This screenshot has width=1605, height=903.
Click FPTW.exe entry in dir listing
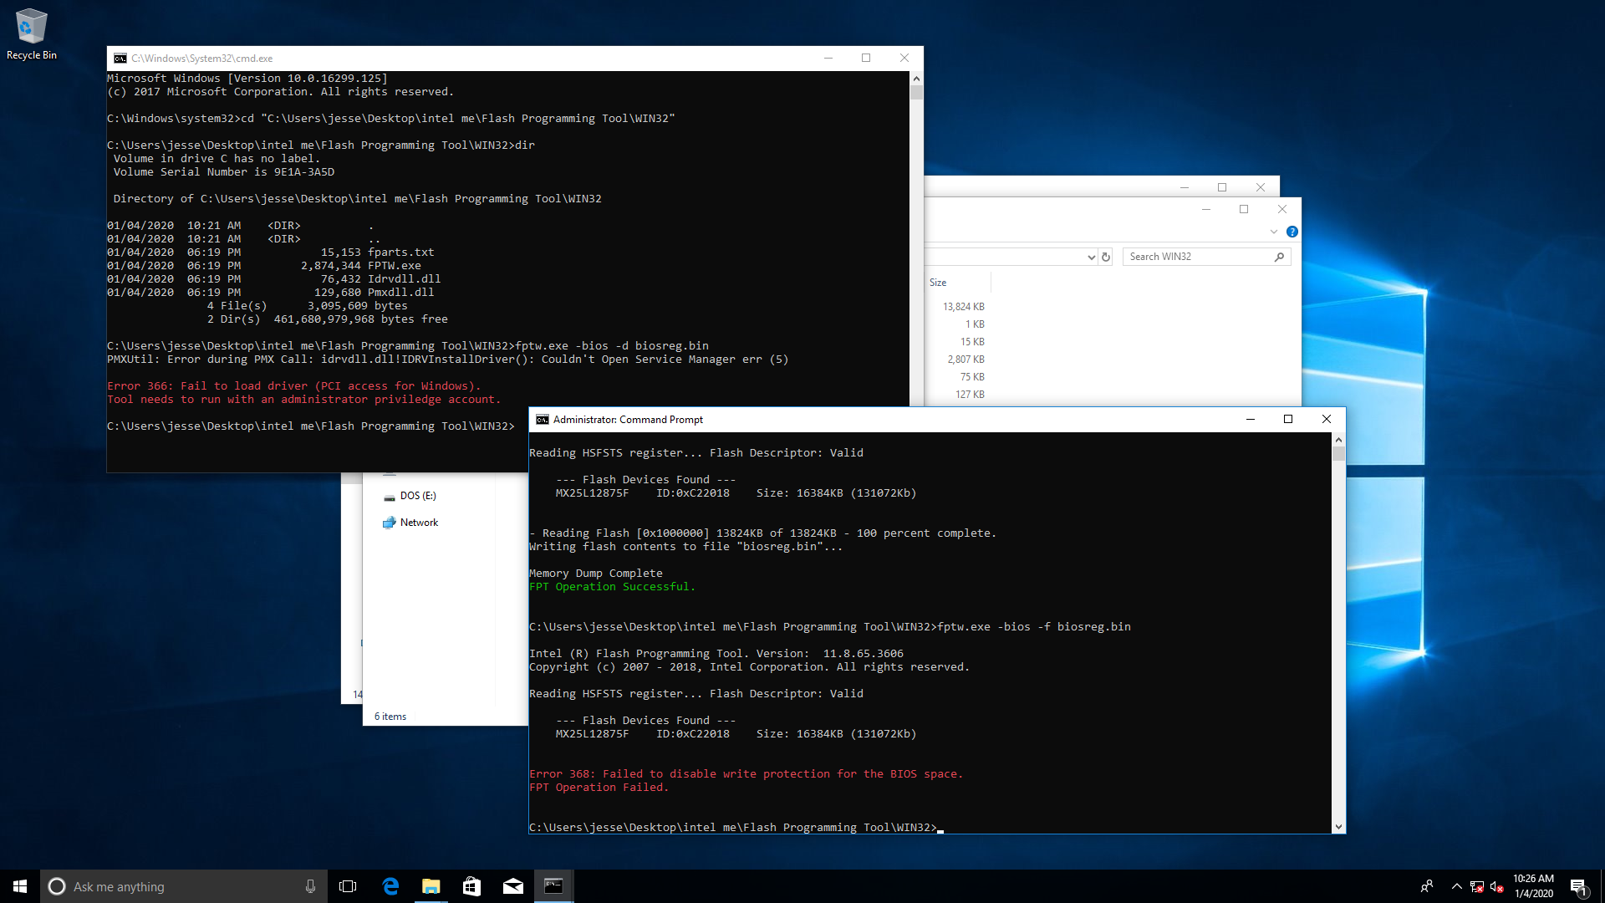click(395, 266)
